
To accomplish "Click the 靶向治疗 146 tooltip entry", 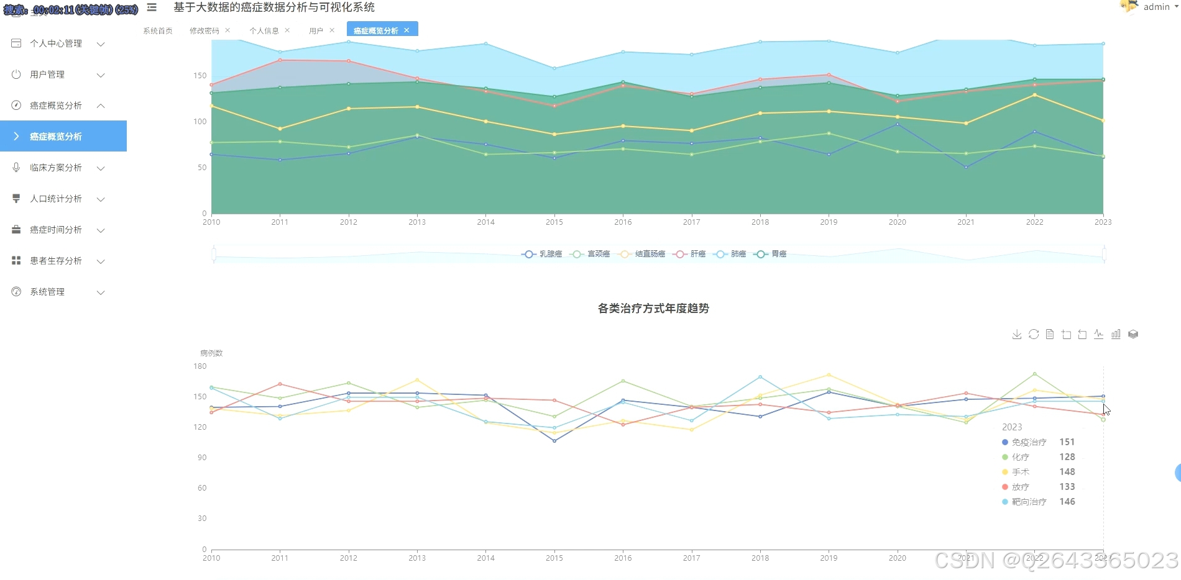I will (x=1038, y=502).
